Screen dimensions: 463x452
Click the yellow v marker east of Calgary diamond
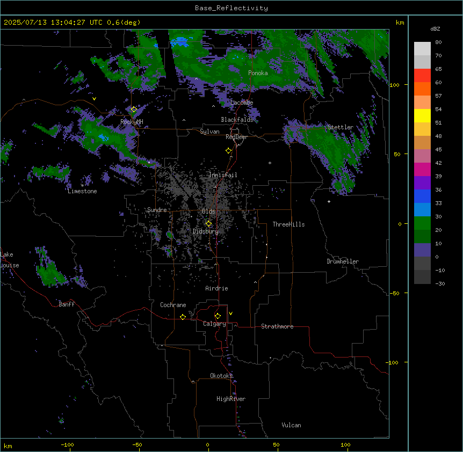point(230,314)
